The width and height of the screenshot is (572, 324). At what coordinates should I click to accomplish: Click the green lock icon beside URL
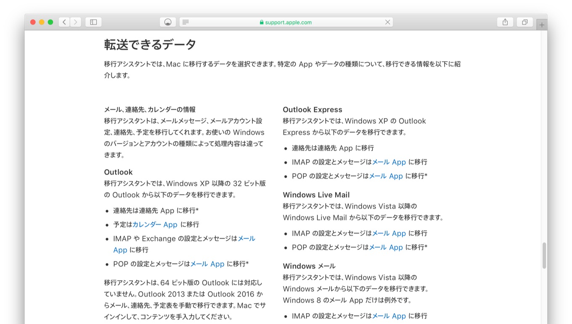tap(262, 22)
